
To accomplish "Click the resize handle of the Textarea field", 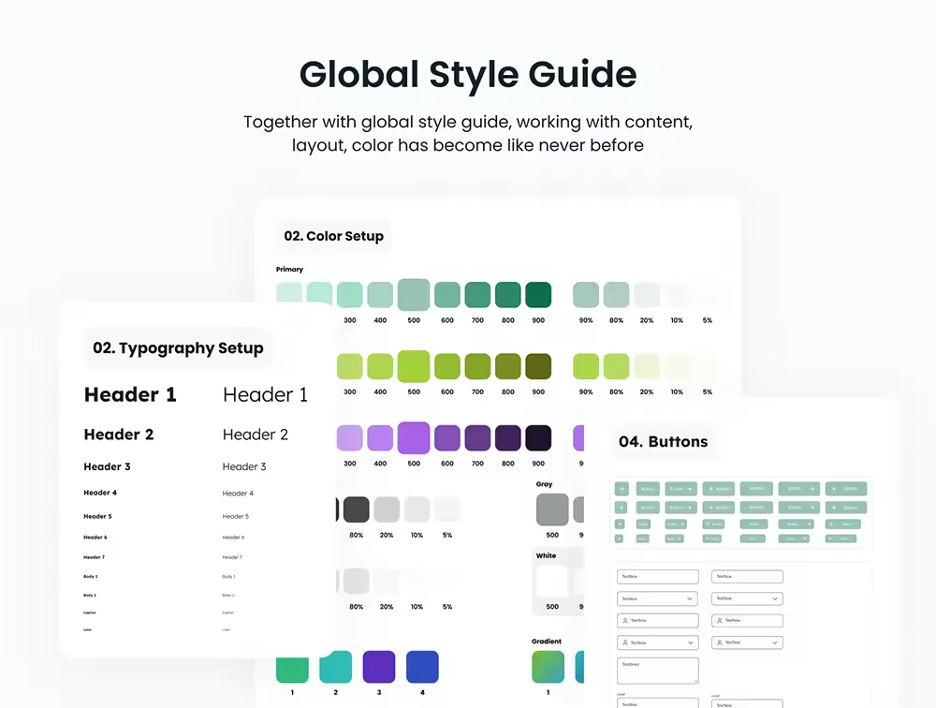I will [x=695, y=681].
